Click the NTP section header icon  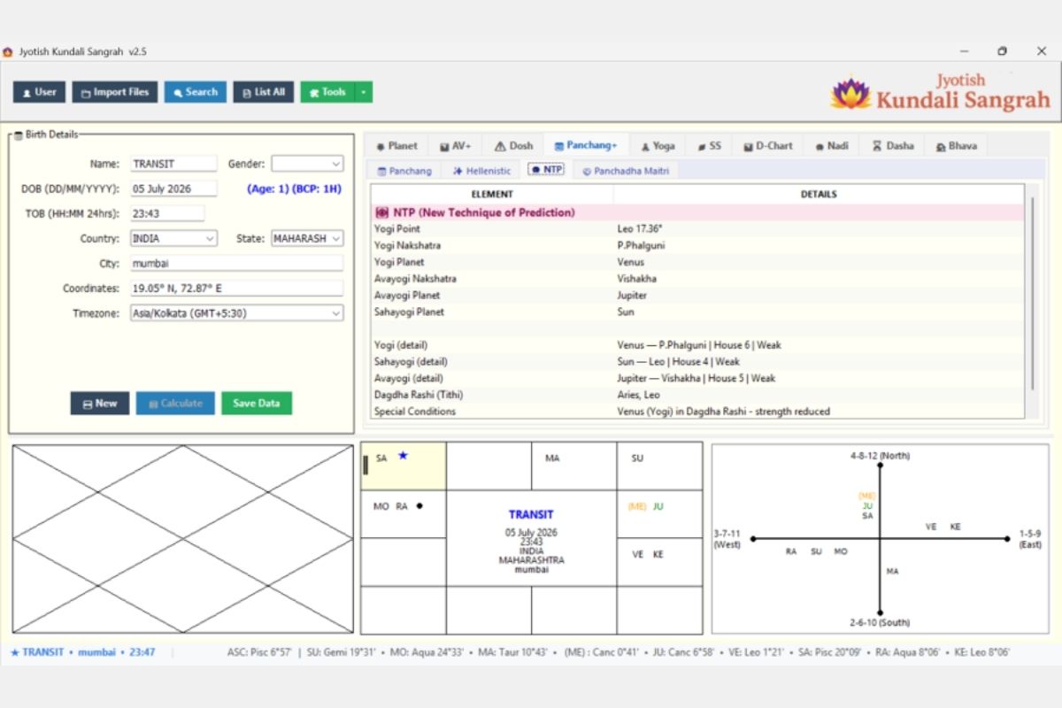382,212
